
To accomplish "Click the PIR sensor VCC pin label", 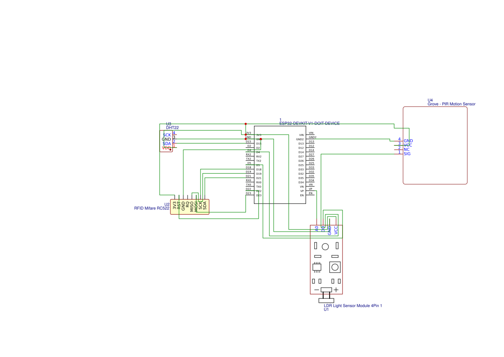I will (408, 145).
